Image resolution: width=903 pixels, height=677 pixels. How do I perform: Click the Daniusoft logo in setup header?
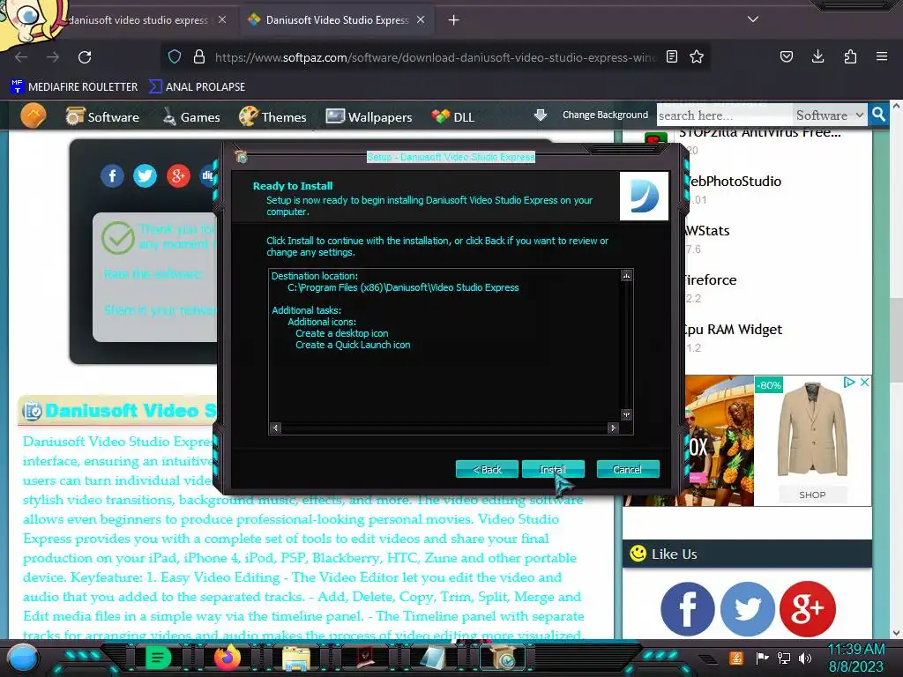[644, 197]
